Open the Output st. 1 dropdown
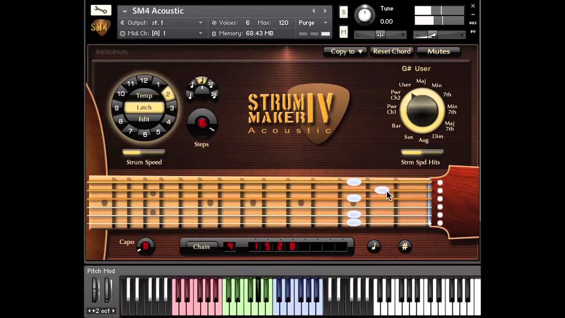The image size is (565, 318). pyautogui.click(x=161, y=23)
